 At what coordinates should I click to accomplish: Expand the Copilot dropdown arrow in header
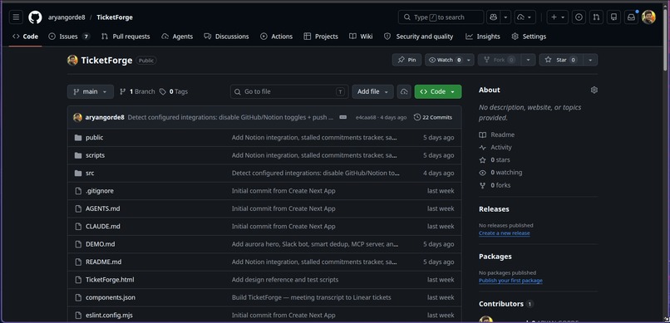click(x=505, y=17)
